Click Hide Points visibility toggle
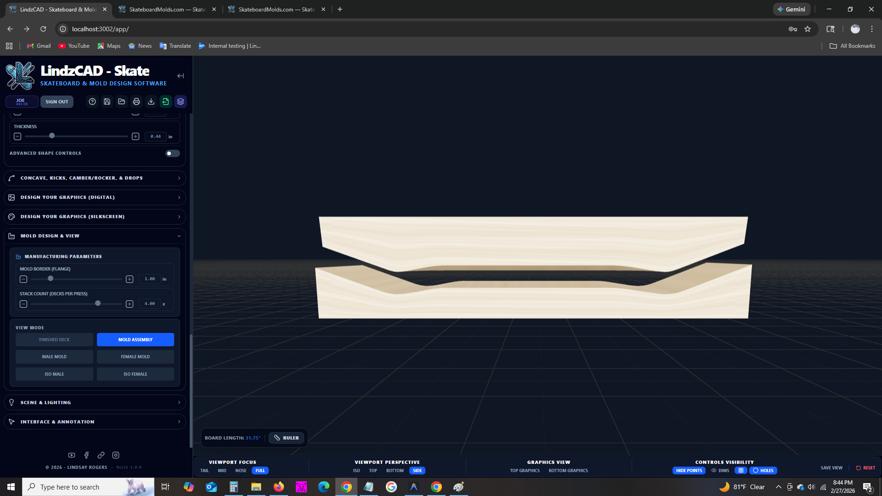This screenshot has width=882, height=496. click(689, 470)
